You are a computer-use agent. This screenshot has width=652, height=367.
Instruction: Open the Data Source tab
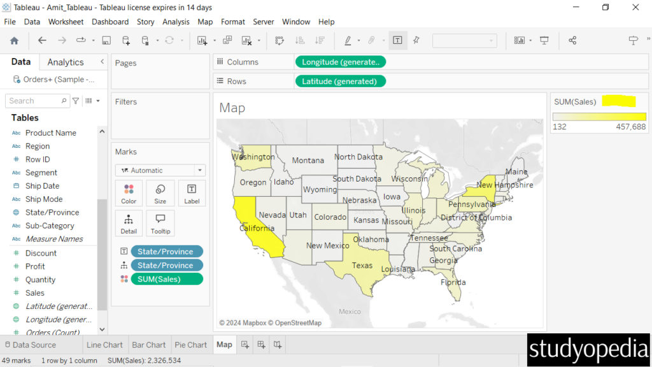click(31, 345)
